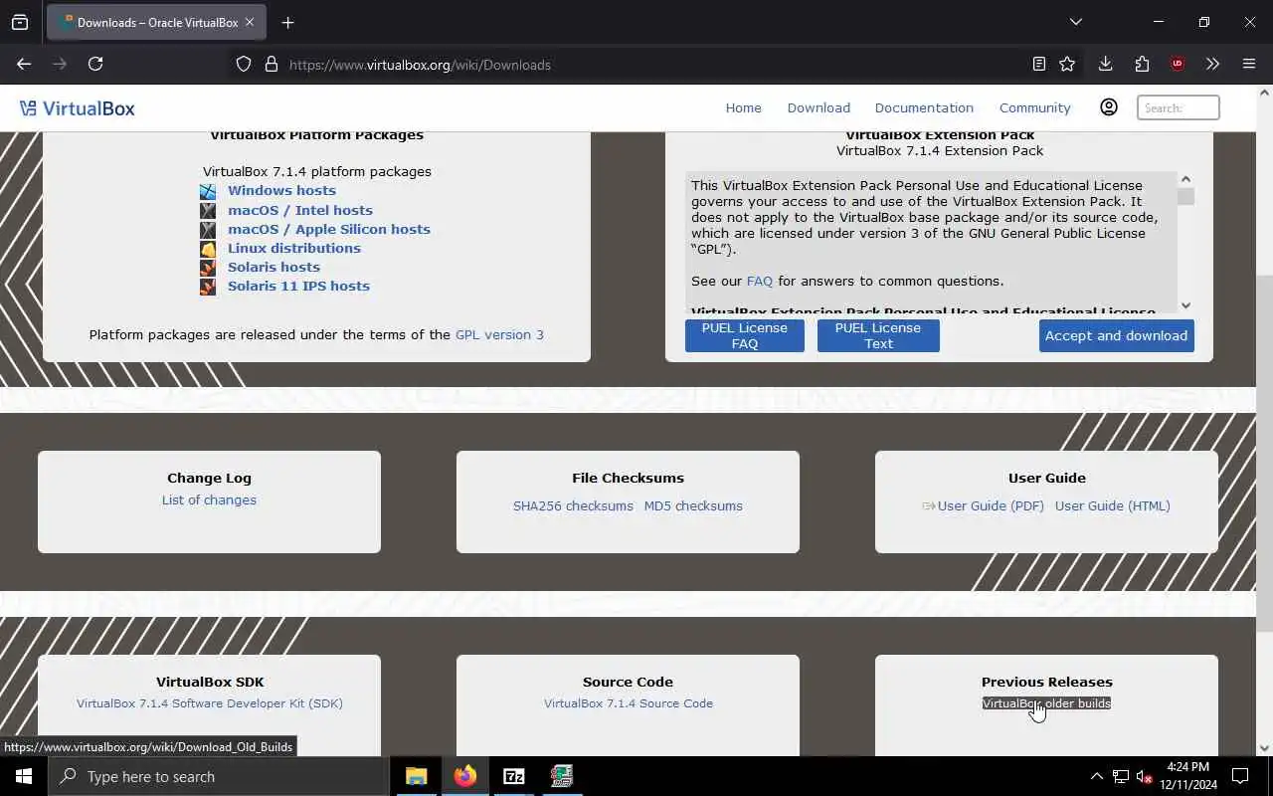This screenshot has height=796, width=1273.
Task: Open the extensions puzzle icon
Action: (x=1142, y=64)
